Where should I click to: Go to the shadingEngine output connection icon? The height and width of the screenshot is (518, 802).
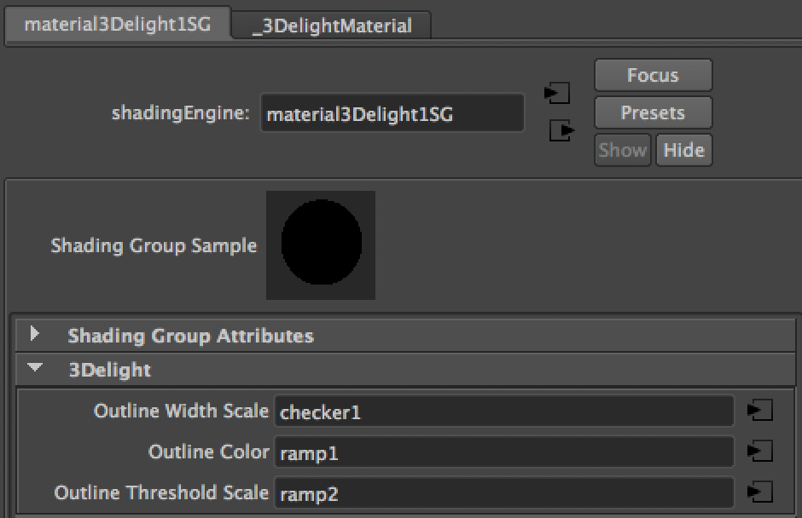pos(561,131)
